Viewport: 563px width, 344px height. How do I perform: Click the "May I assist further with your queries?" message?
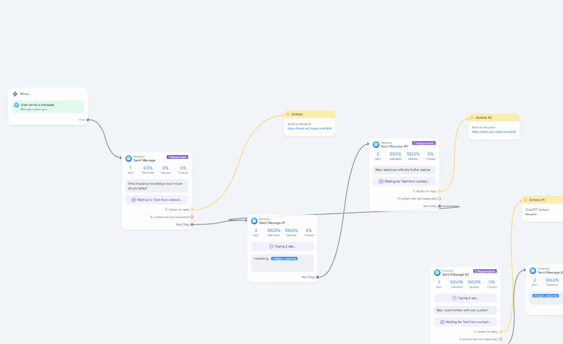pos(465,310)
